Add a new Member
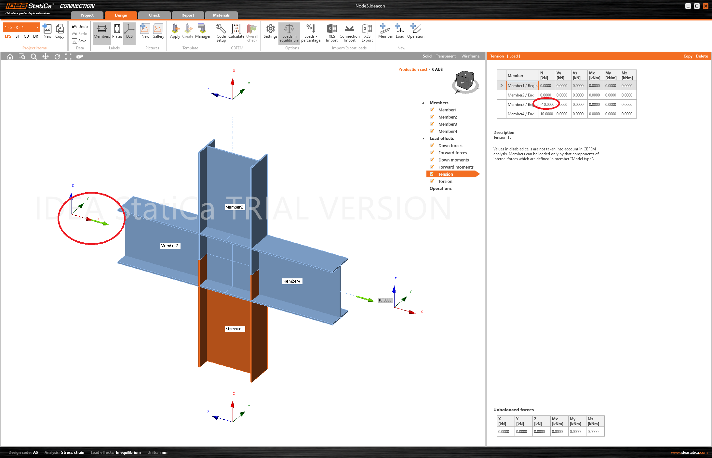The width and height of the screenshot is (712, 458). (x=385, y=31)
